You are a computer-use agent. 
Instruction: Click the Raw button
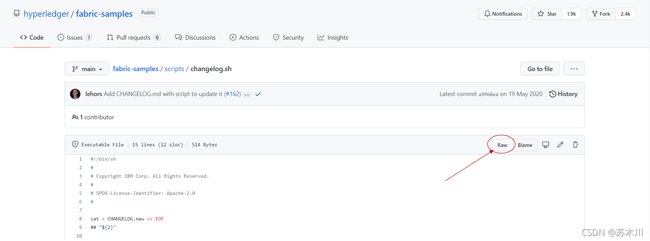[502, 145]
